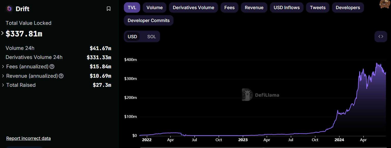This screenshot has width=391, height=148.
Task: Click the Drift protocol logo icon
Action: coord(9,9)
